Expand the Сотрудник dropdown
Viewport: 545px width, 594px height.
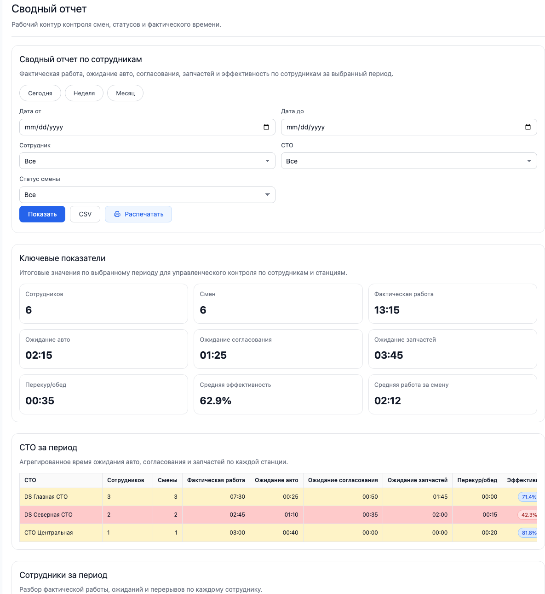(147, 161)
